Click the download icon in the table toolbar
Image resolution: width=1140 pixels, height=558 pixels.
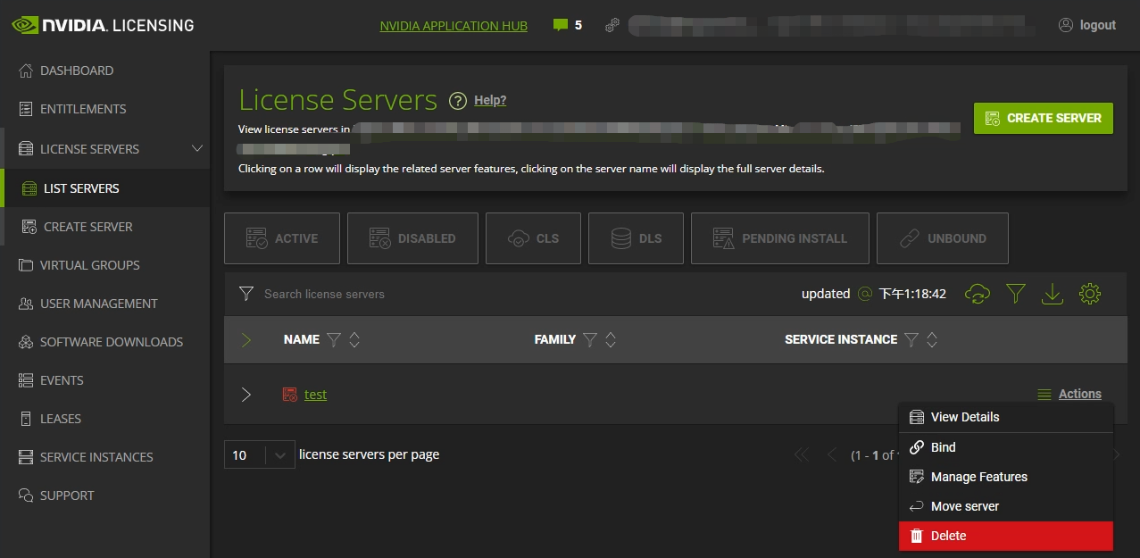click(x=1053, y=294)
